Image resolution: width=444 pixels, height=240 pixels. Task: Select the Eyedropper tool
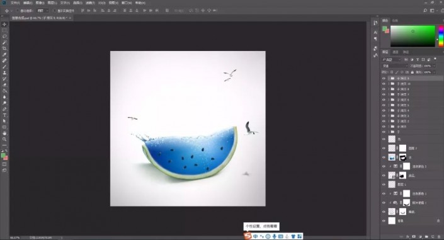coord(4,54)
